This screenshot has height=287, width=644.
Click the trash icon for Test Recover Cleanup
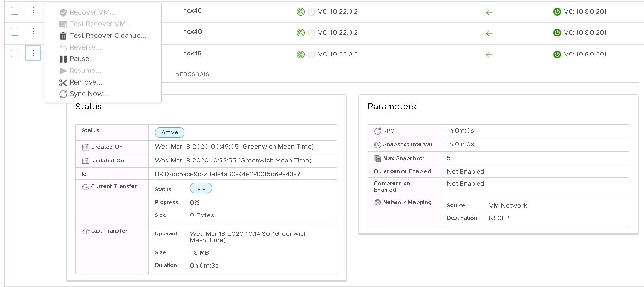[x=63, y=36]
